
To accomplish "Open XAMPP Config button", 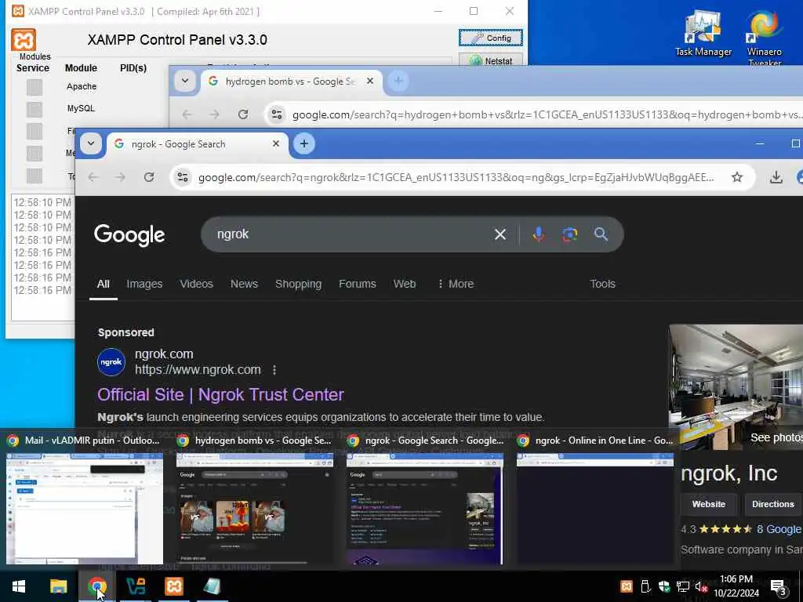I will point(491,38).
